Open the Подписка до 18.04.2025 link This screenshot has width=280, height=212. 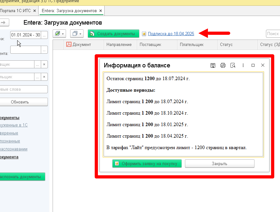tap(171, 34)
